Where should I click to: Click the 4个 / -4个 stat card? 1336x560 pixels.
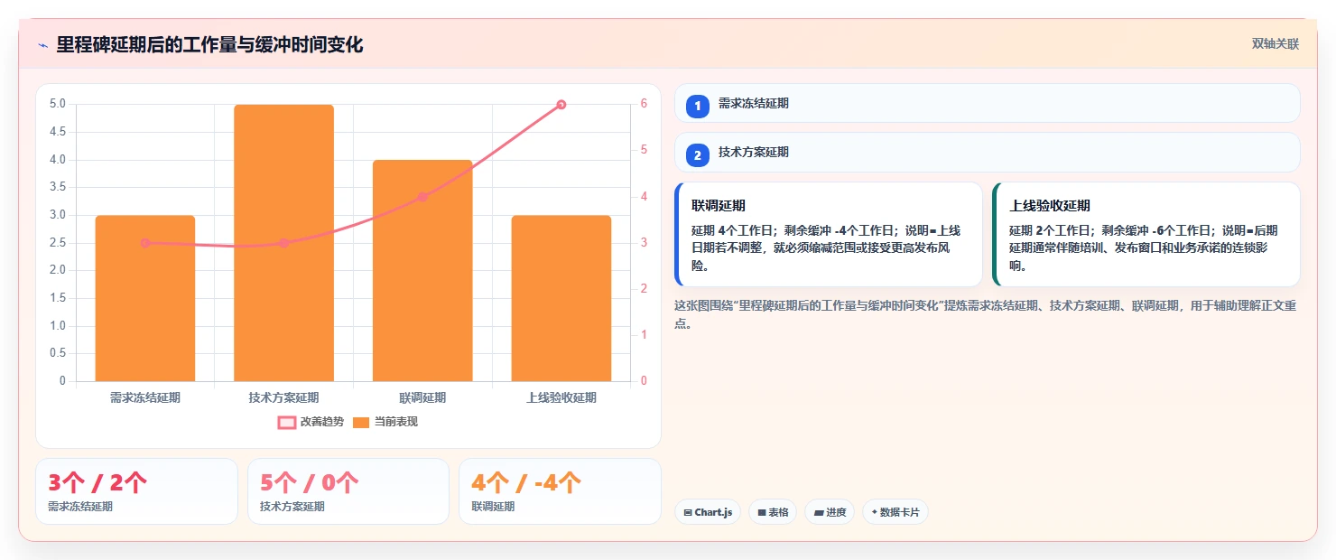click(560, 491)
